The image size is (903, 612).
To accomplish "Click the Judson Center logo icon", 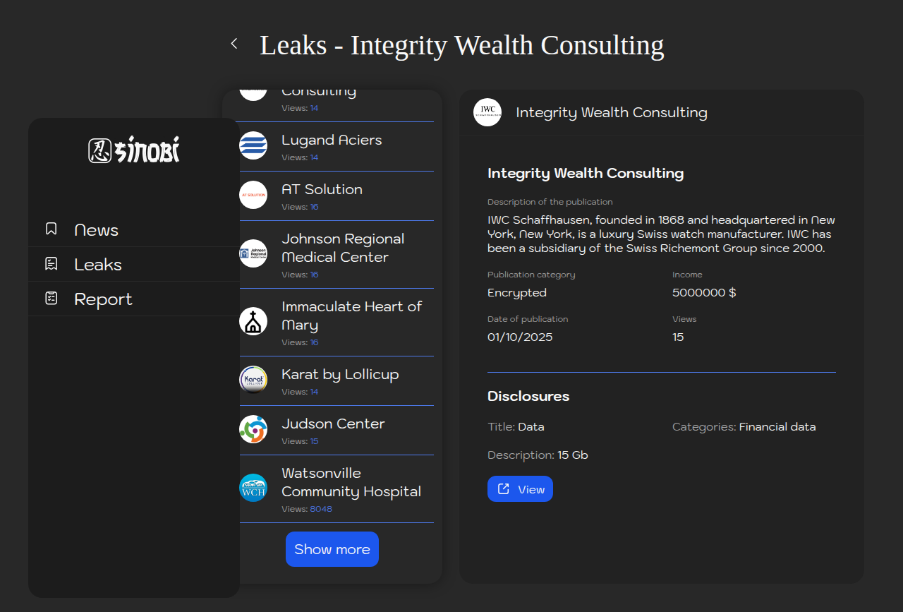I will pyautogui.click(x=253, y=429).
